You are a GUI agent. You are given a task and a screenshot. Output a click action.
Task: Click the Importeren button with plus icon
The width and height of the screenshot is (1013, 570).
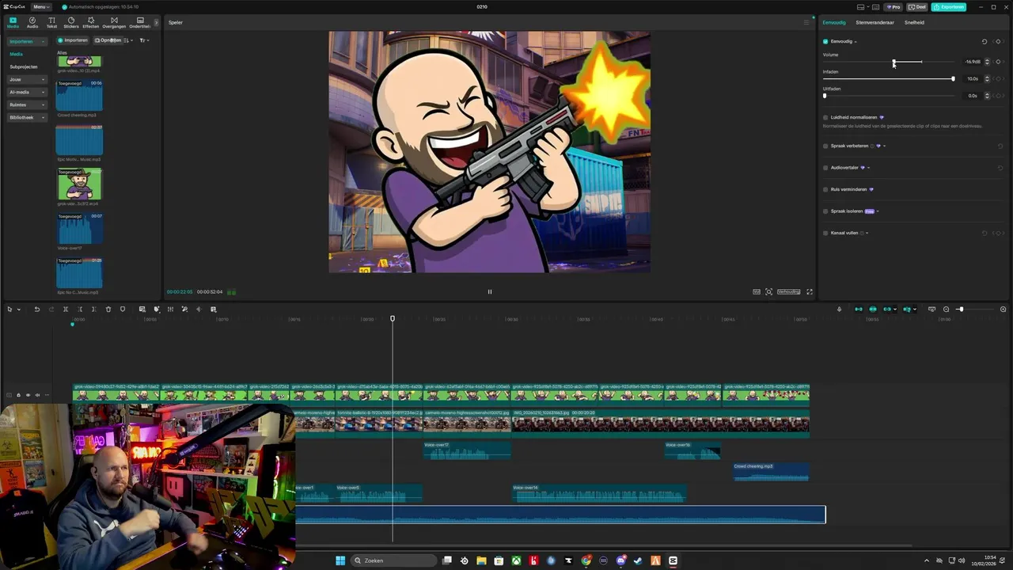(73, 40)
